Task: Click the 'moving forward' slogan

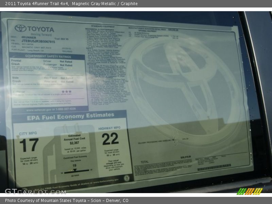Action: click(41, 34)
